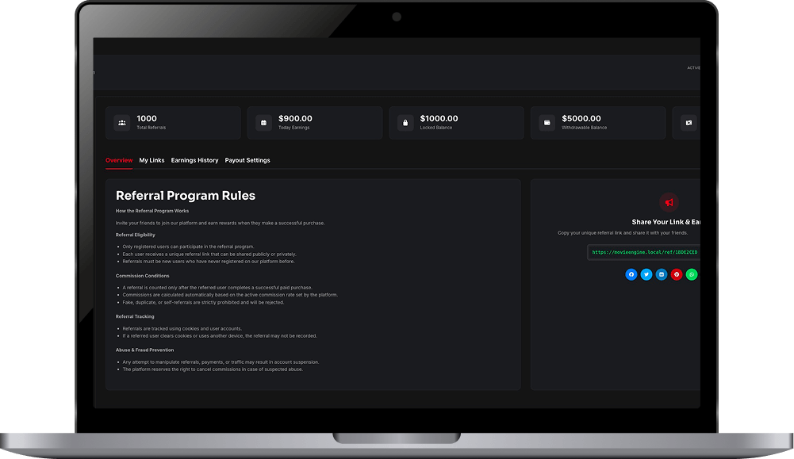Image resolution: width=794 pixels, height=459 pixels.
Task: Share referral link on Pinterest
Action: pyautogui.click(x=677, y=274)
